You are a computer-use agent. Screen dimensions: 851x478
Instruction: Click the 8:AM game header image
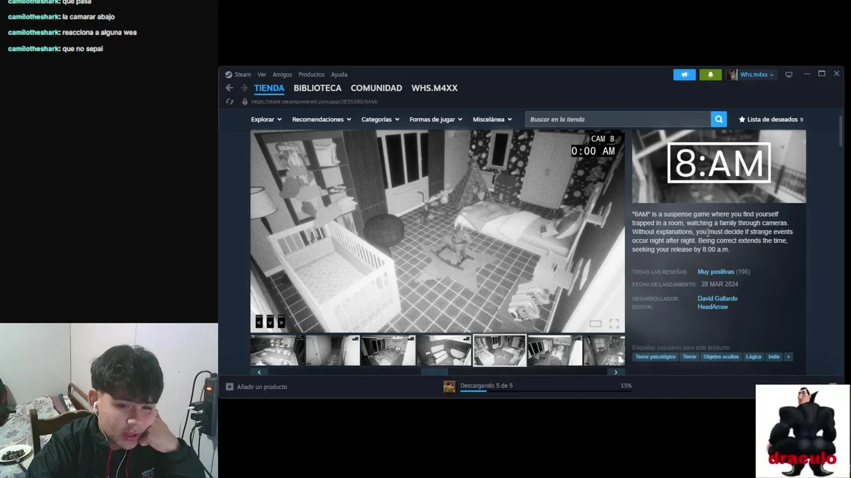click(719, 167)
